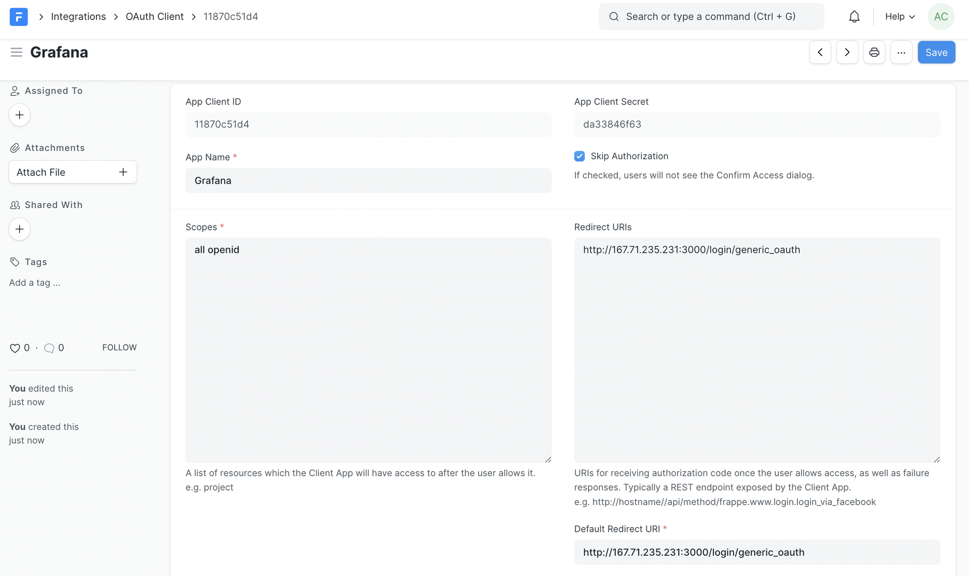
Task: Click the Frappe logo icon
Action: pos(18,17)
